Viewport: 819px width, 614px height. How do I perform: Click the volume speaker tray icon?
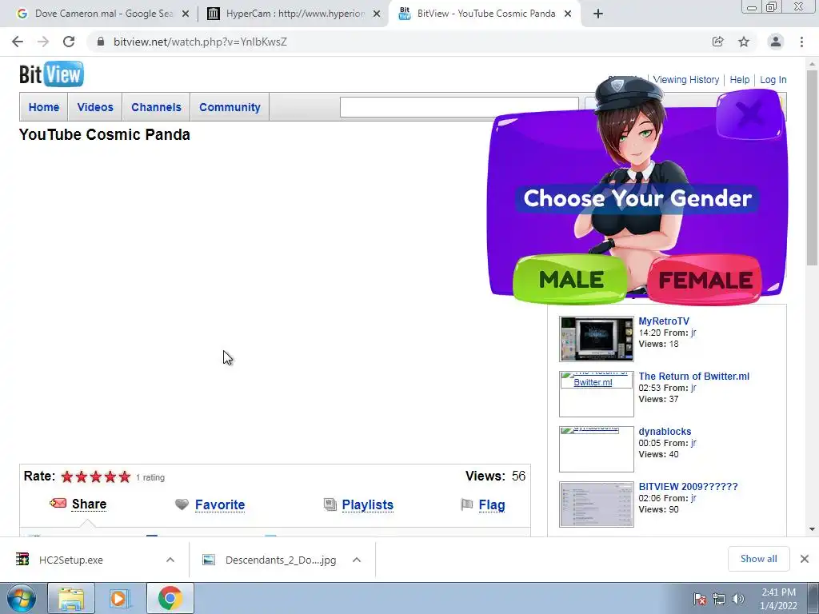[738, 599]
